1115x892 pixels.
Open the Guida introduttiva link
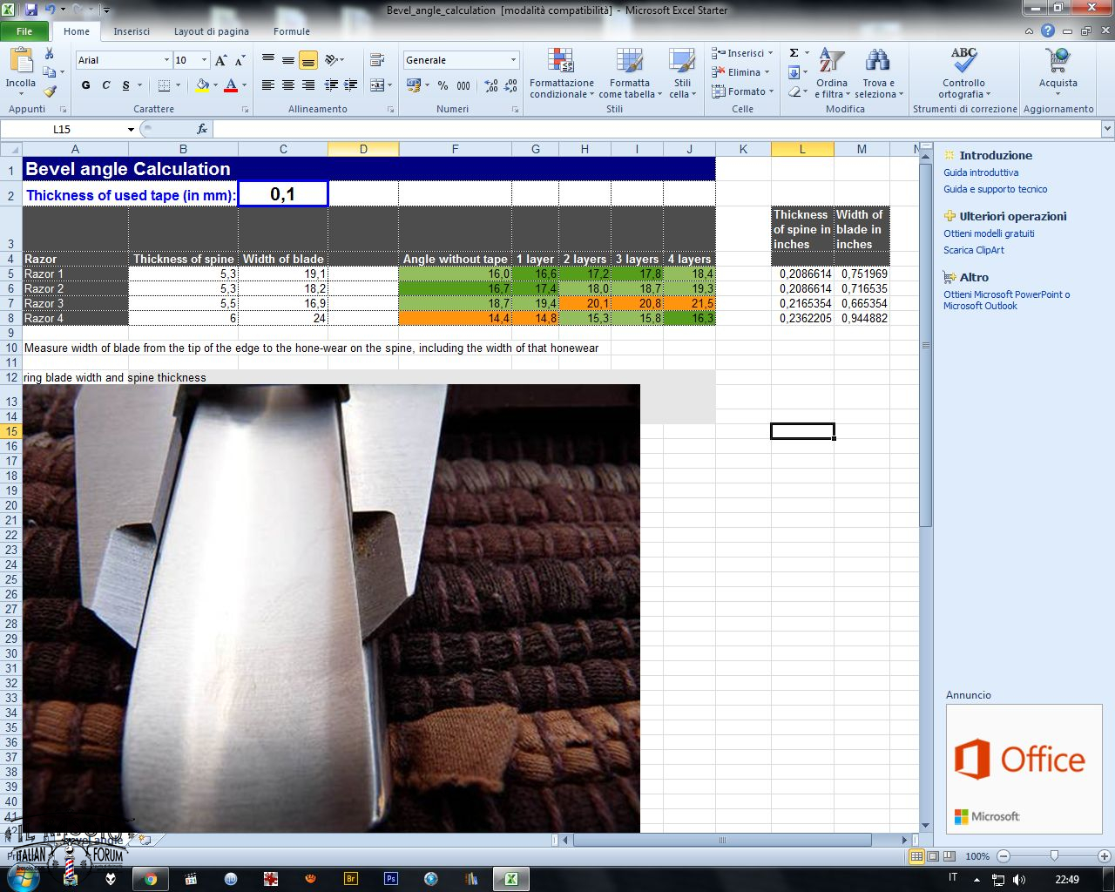tap(981, 172)
